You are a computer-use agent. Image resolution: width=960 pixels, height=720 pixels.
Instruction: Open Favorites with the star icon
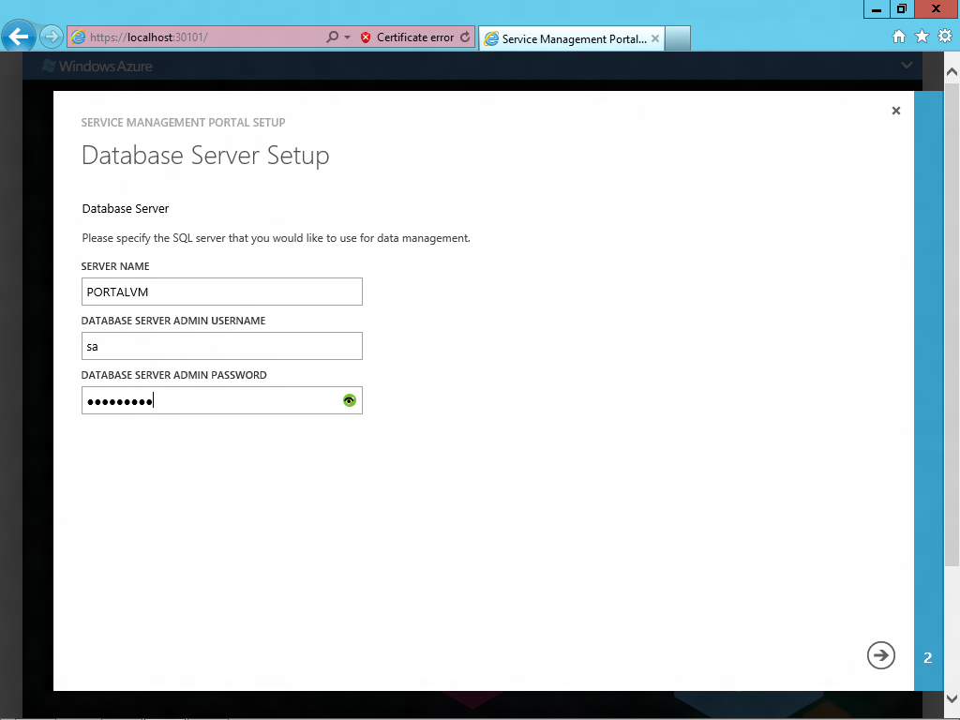[x=922, y=37]
